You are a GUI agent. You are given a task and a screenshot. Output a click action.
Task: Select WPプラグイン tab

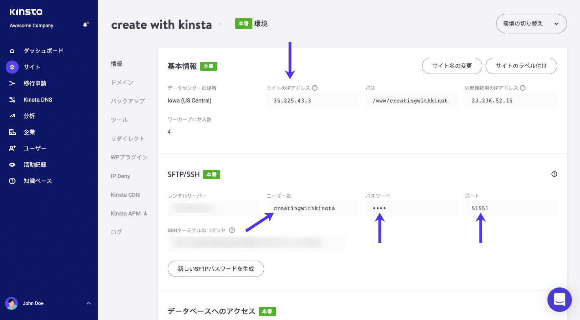coord(129,157)
